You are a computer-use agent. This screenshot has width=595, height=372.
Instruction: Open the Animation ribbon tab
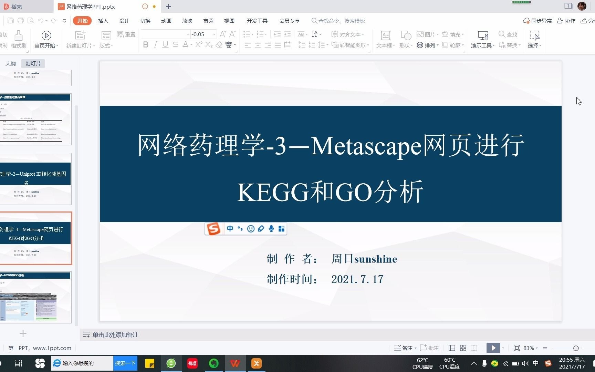click(166, 21)
